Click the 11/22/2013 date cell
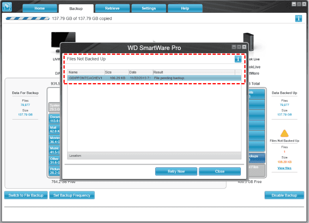This screenshot has width=309, height=223. point(140,78)
